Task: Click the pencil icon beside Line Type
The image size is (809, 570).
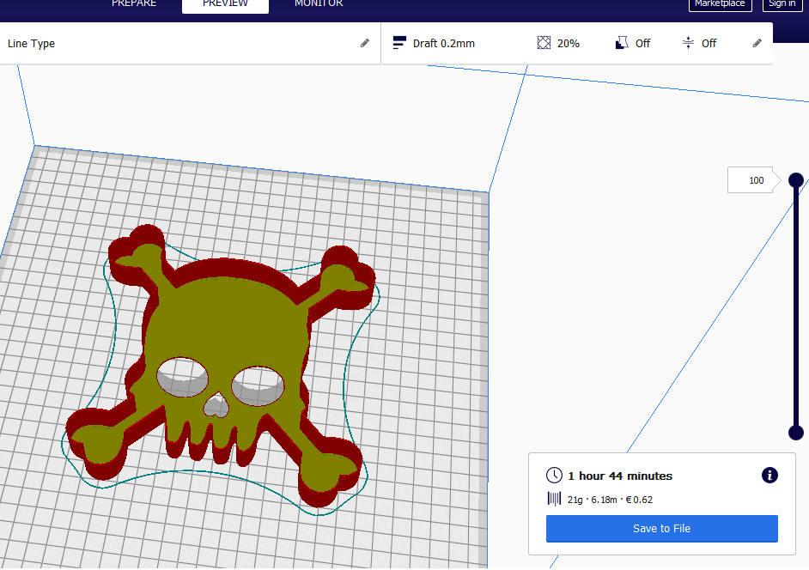Action: [x=364, y=42]
